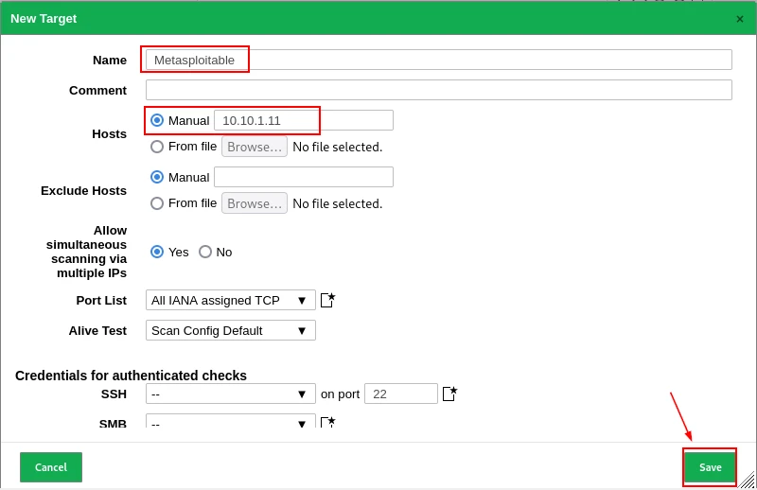Create new SSH credential icon

click(x=449, y=394)
